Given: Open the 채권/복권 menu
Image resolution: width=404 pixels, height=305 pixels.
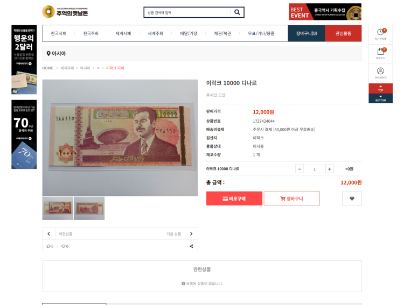Looking at the screenshot, I should point(222,33).
